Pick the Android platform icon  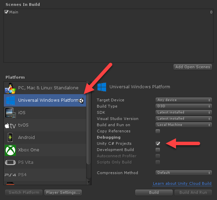10,137
